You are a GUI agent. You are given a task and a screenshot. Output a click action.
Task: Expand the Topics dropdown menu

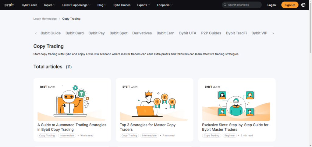(x=49, y=5)
